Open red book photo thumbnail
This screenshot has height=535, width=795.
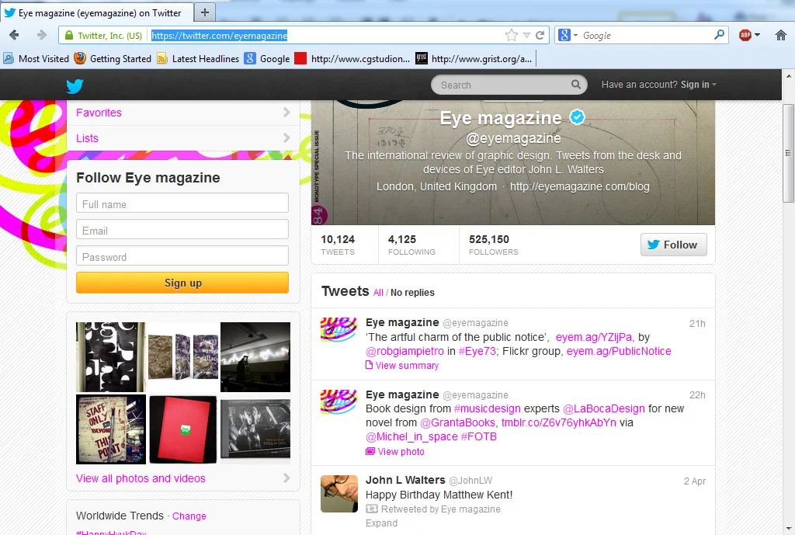coord(183,429)
